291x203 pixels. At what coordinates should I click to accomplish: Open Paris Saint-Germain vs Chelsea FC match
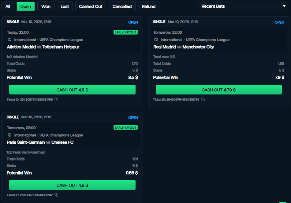click(x=40, y=142)
